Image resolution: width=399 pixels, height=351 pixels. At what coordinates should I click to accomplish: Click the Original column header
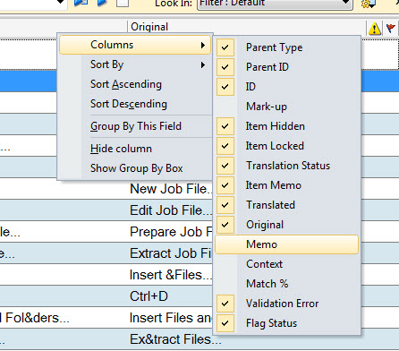point(246,27)
